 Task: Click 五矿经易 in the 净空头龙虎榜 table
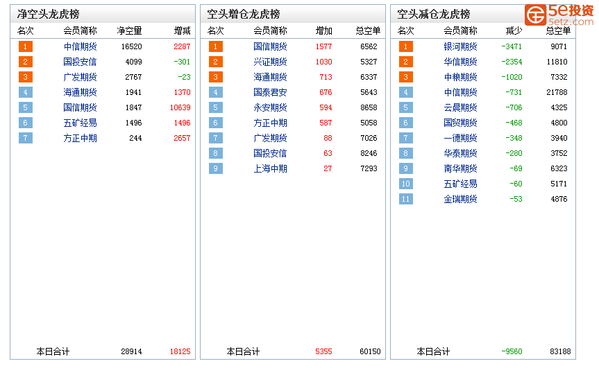pyautogui.click(x=81, y=123)
